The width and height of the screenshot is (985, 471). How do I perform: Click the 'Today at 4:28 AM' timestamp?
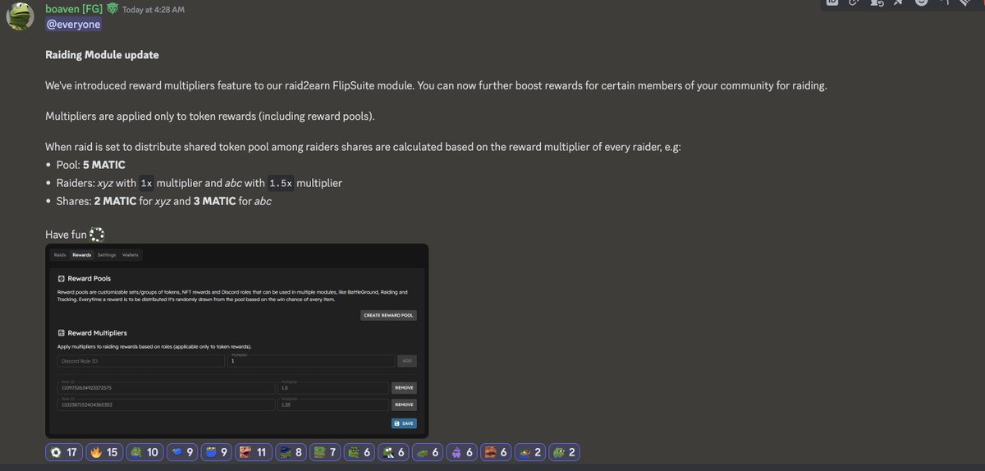click(153, 9)
